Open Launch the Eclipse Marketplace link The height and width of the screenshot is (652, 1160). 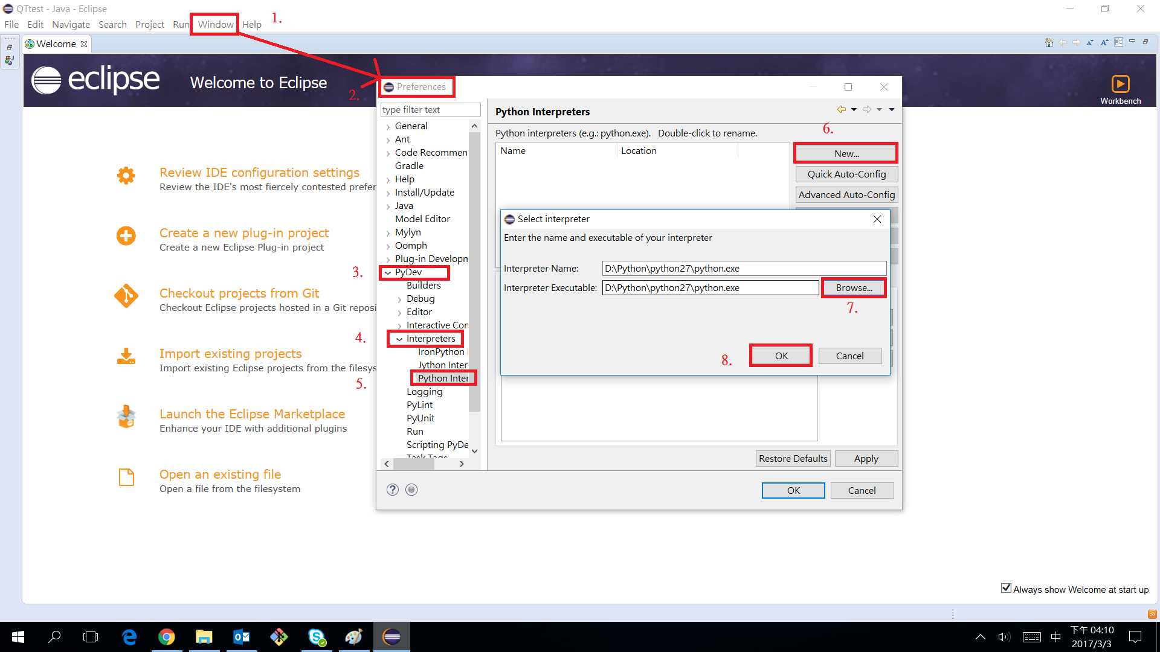tap(252, 414)
